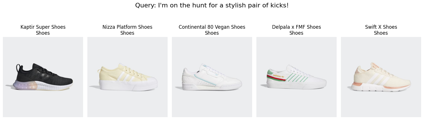Click the Shoes category label under Swift X
Viewport: 424px width, 120px height.
[x=381, y=33]
